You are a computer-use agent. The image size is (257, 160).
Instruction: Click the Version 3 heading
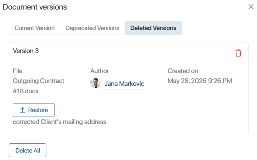pyautogui.click(x=26, y=51)
